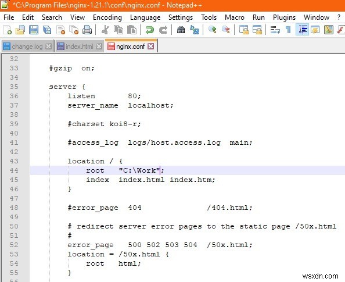Open the Edit menu

click(28, 17)
